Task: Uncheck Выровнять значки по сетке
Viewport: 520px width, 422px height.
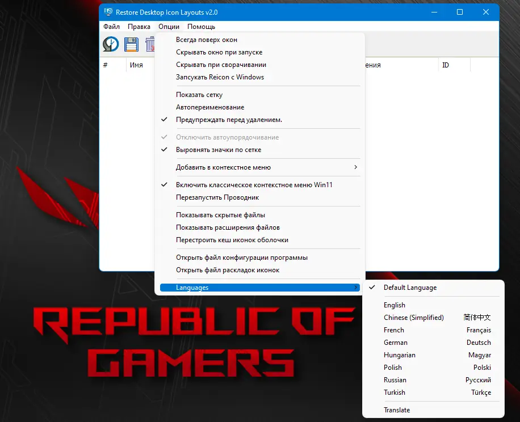Action: coord(260,150)
